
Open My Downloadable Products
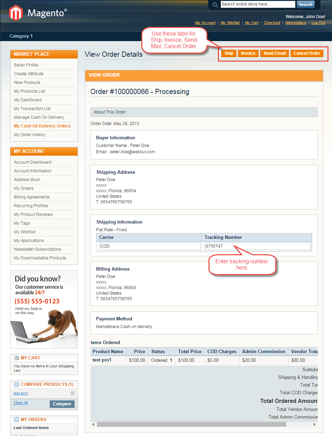point(40,258)
